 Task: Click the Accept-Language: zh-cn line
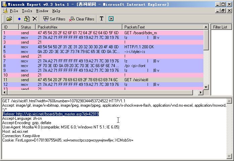[22, 118]
